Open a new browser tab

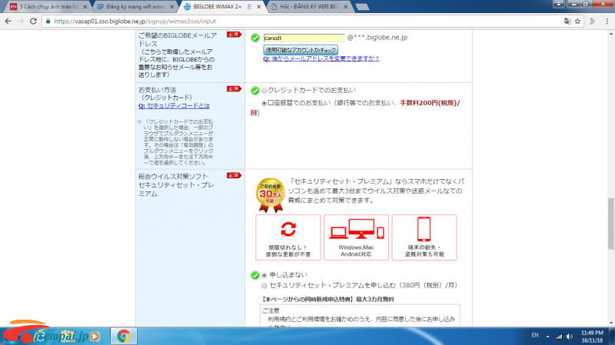pyautogui.click(x=362, y=7)
